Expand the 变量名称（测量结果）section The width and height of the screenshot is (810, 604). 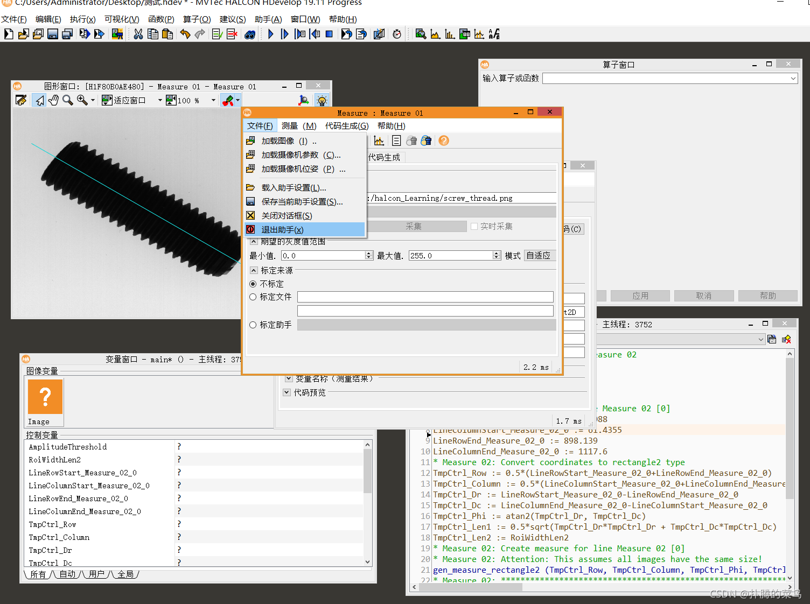pyautogui.click(x=289, y=378)
